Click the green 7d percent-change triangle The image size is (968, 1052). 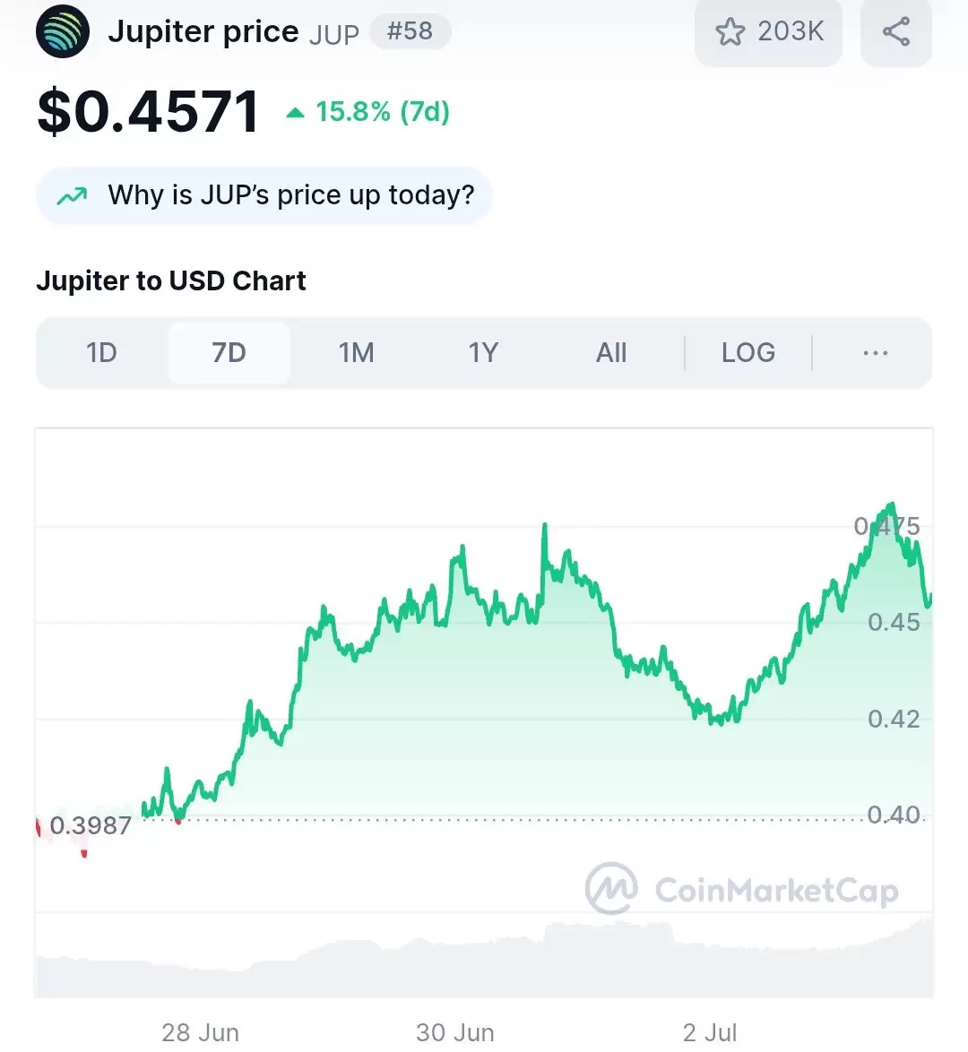coord(296,113)
